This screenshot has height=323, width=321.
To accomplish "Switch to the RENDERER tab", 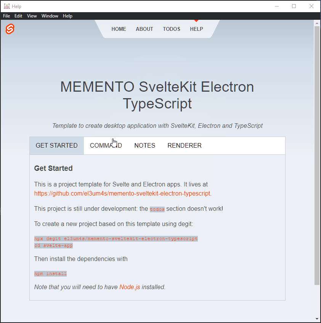I will tap(184, 145).
